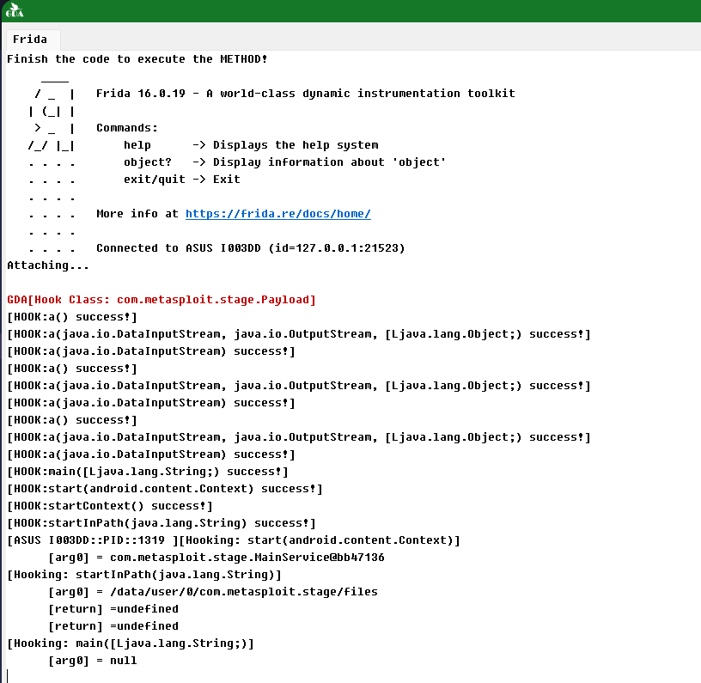Viewport: 701px width, 683px height.
Task: Click the 'exit/quit -> Exit' line
Action: pos(182,180)
